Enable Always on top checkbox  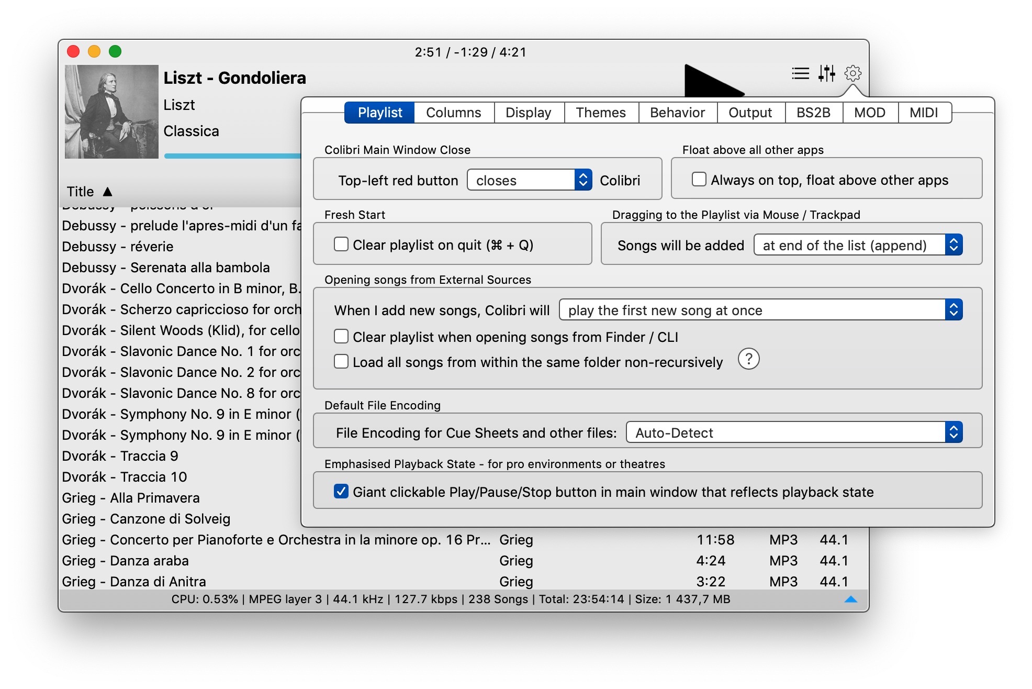pos(699,180)
